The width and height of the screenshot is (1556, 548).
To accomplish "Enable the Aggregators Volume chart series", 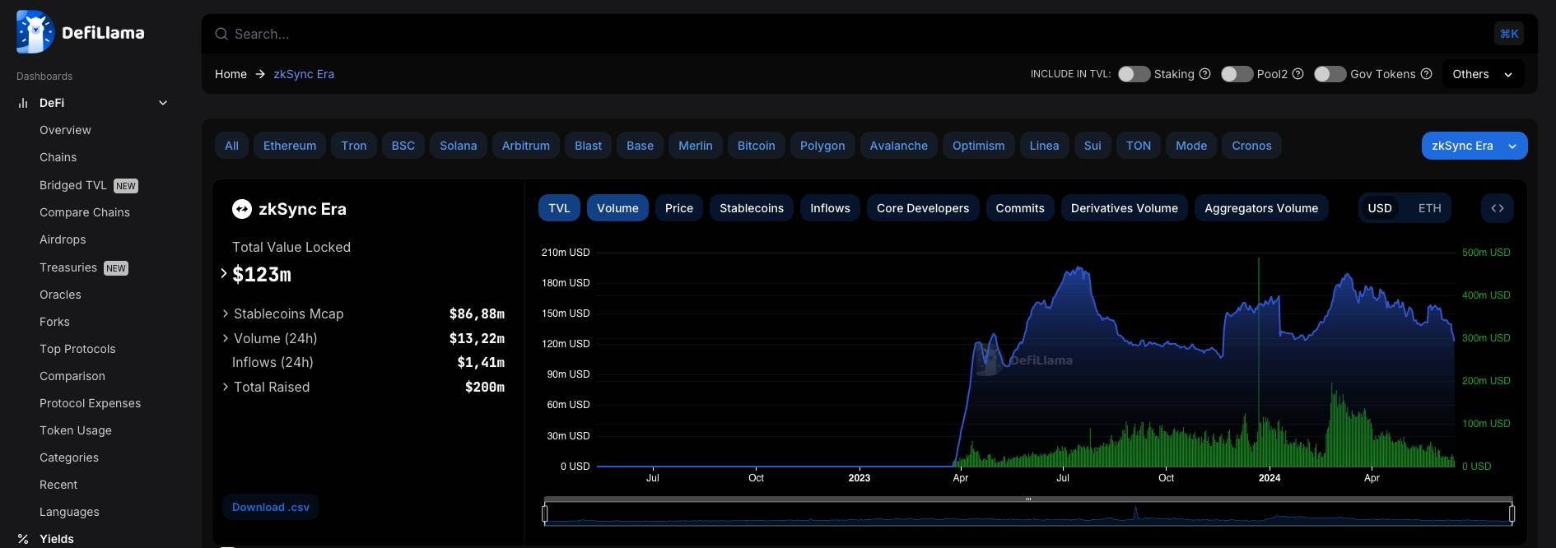I will [x=1261, y=208].
